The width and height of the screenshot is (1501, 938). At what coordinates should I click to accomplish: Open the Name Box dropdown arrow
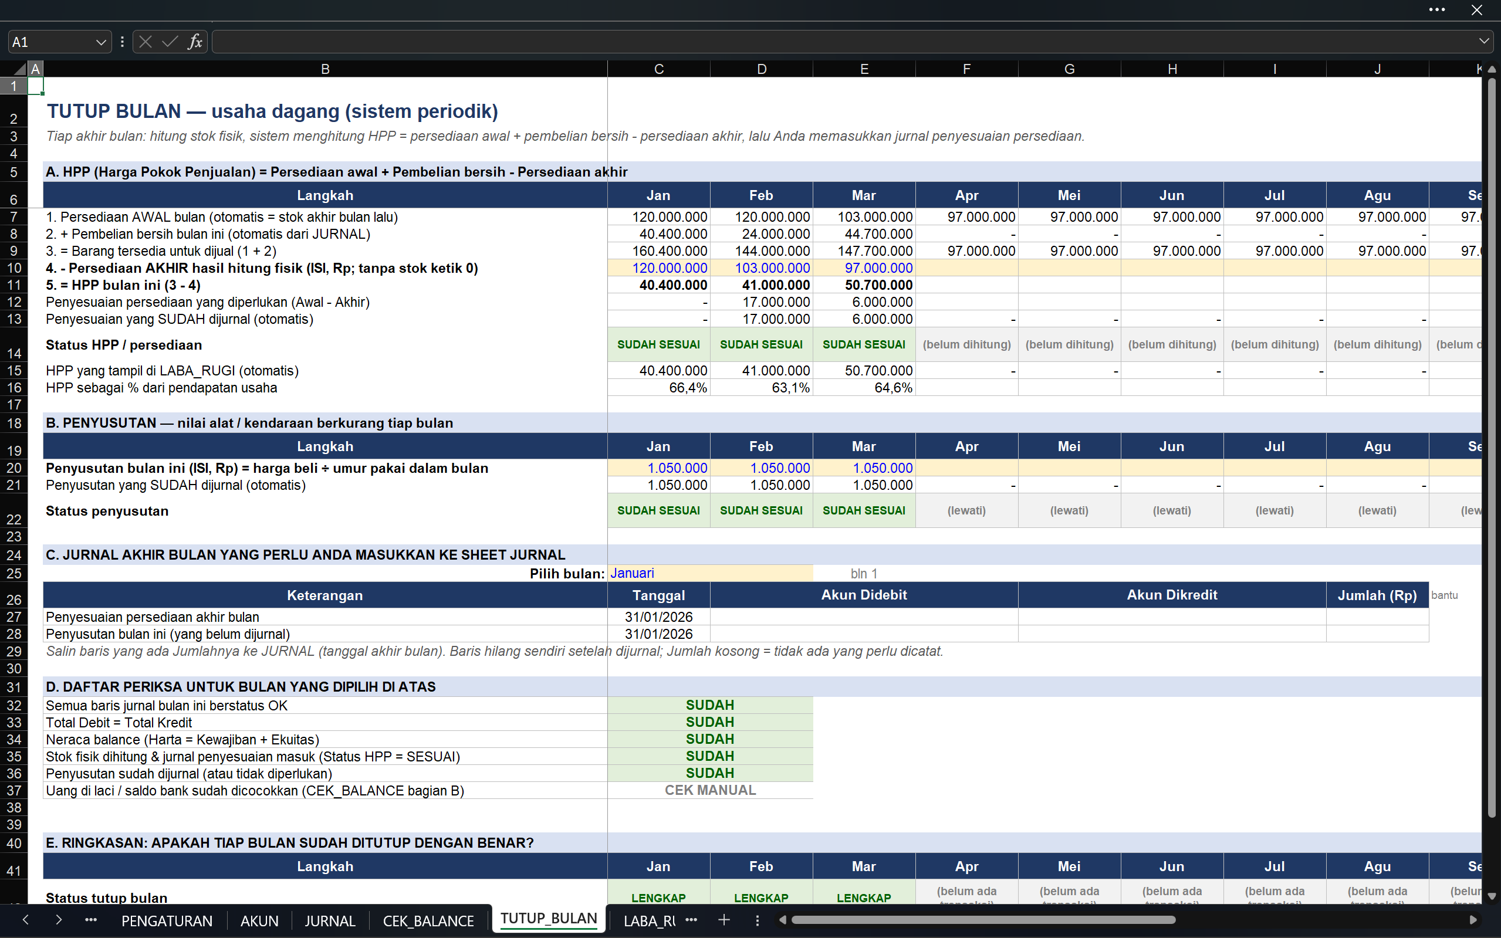[100, 42]
